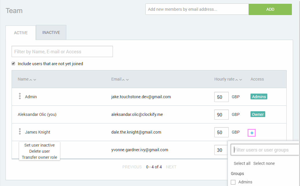
Task: Click the name 'Aleksandar Olic (you)'
Action: (x=37, y=114)
